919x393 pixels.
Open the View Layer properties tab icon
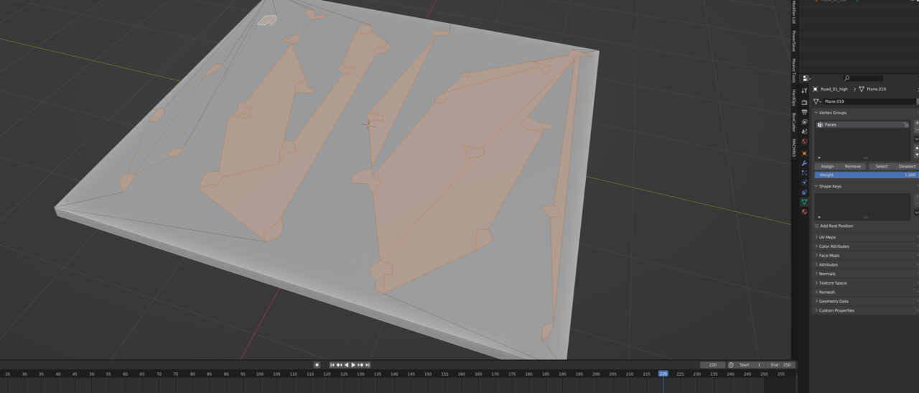tap(804, 122)
